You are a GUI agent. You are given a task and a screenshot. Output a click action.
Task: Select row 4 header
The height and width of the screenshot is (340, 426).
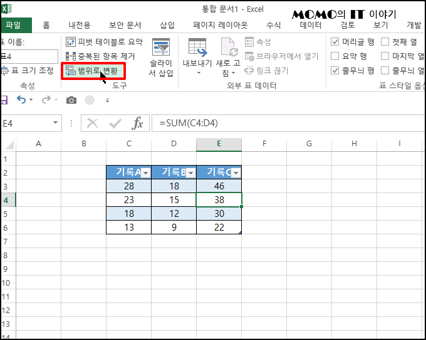8,200
